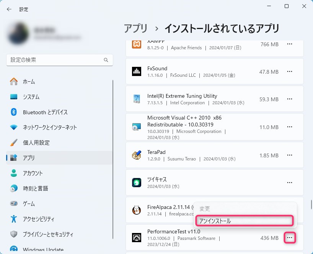The height and width of the screenshot is (254, 313).
Task: Open more options for Intel Extreme Tuning Utility
Action: [290, 99]
